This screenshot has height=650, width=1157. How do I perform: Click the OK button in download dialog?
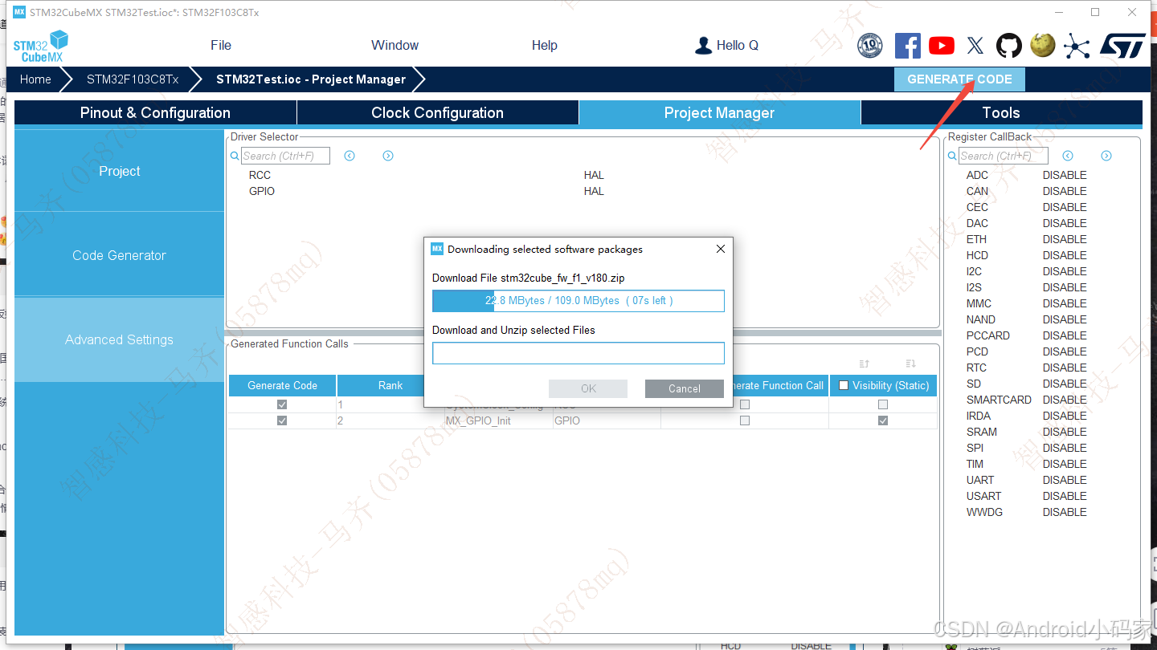click(588, 388)
